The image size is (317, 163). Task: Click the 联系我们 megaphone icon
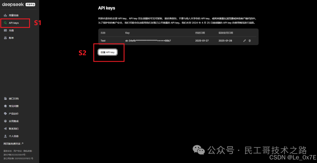click(x=6, y=128)
